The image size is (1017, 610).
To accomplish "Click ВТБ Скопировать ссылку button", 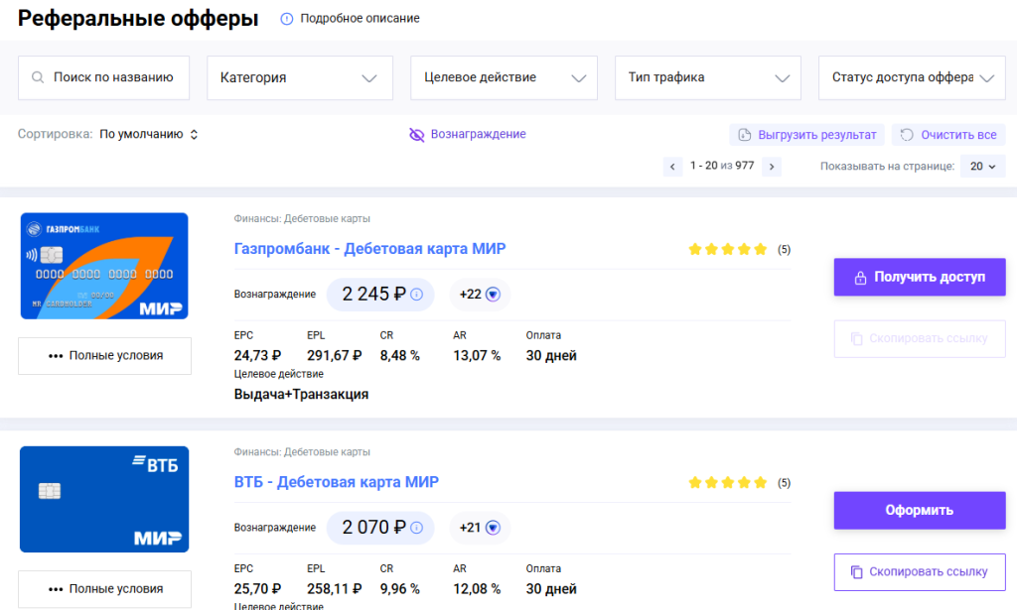I will pyautogui.click(x=920, y=571).
